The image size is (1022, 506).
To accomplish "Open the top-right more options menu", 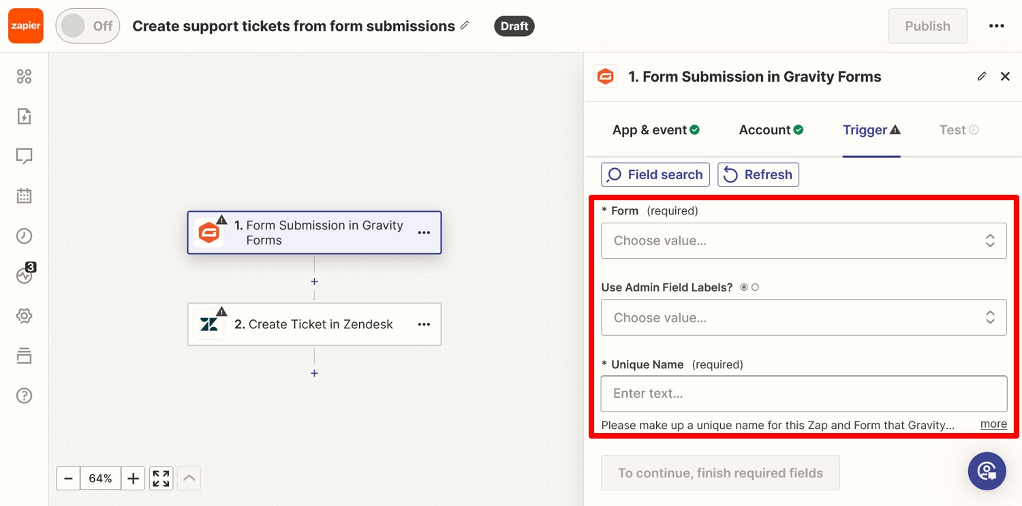I will 996,26.
